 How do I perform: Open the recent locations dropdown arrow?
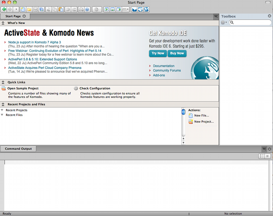[x=16, y=9]
